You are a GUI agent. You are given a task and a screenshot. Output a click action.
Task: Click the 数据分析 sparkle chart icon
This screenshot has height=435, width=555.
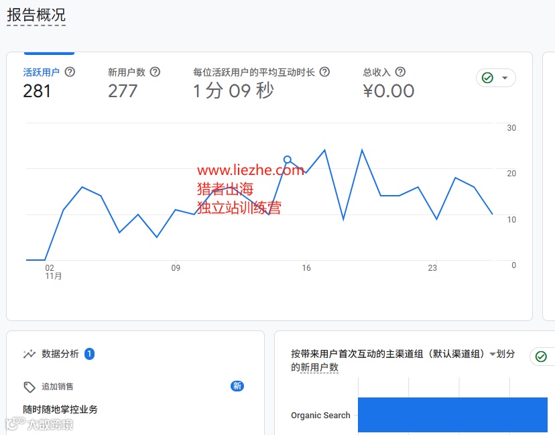[x=29, y=354]
